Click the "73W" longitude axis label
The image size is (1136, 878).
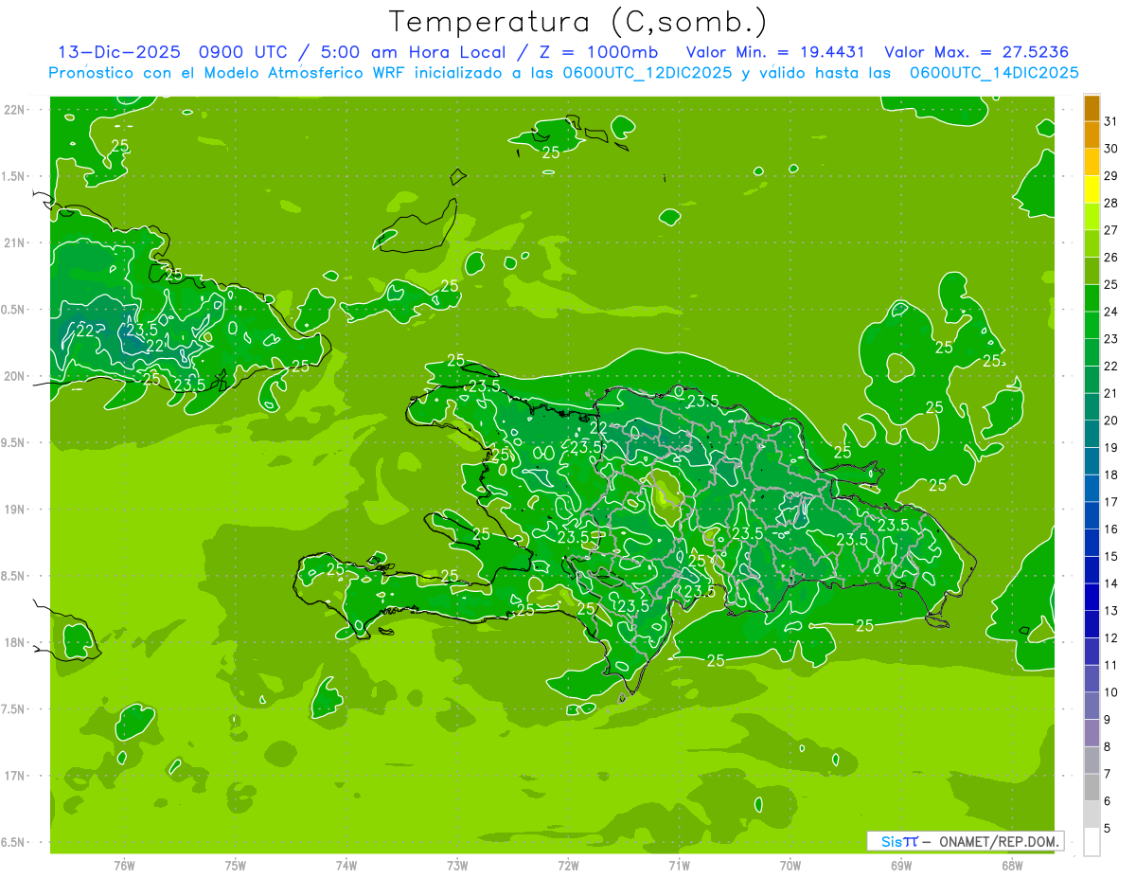coord(457,865)
